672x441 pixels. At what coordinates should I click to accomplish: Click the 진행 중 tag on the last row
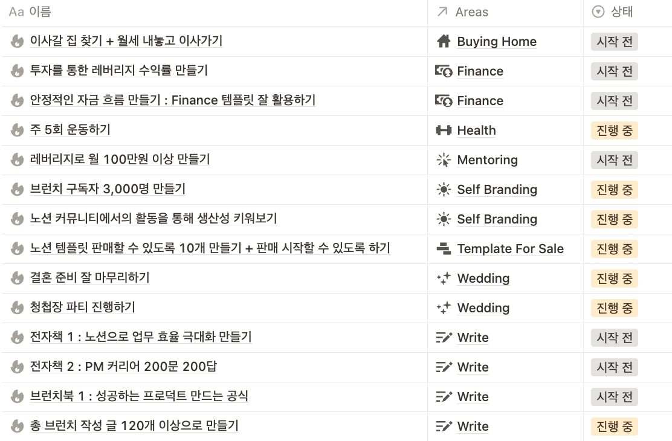tap(613, 427)
